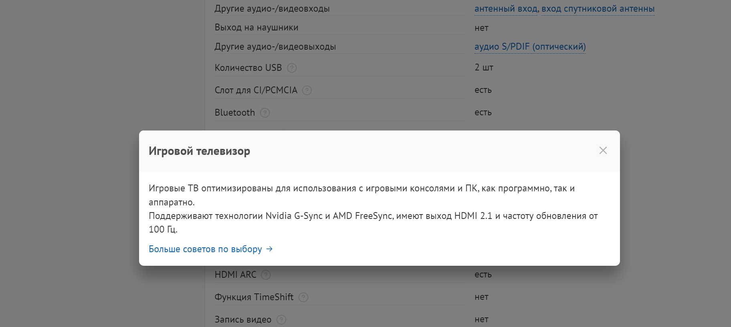
Task: Click the question mark beside Запись видео
Action: click(282, 319)
